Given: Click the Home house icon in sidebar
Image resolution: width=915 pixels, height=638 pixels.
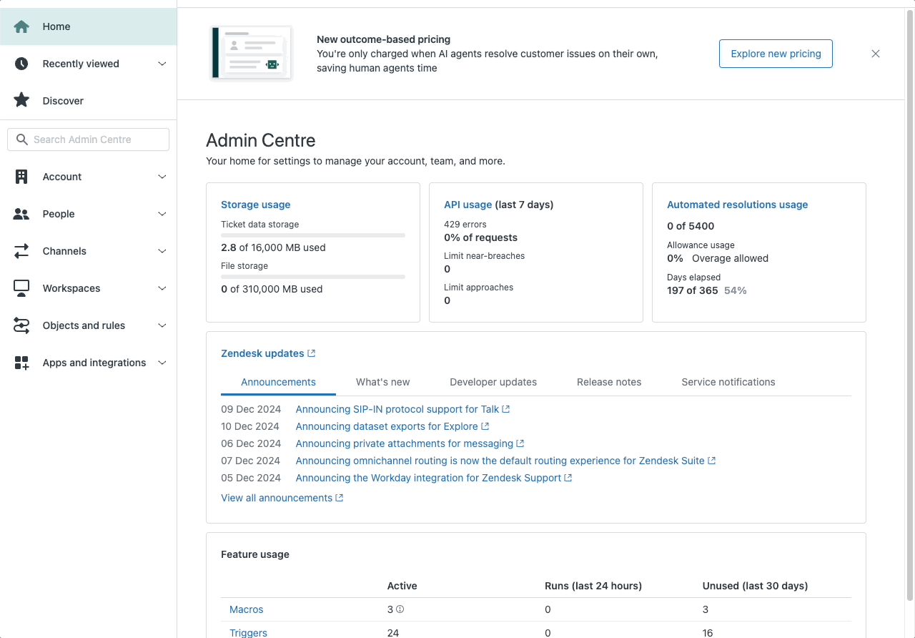Looking at the screenshot, I should [x=21, y=26].
